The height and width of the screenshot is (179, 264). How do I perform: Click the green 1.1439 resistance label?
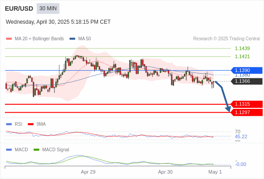[x=242, y=48]
